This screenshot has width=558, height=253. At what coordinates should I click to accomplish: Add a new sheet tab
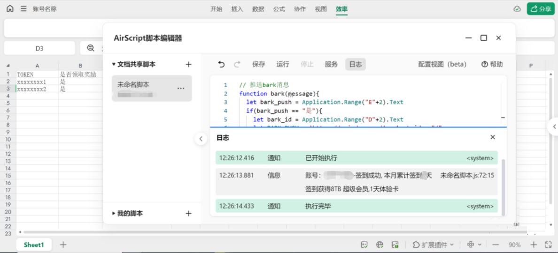point(63,245)
